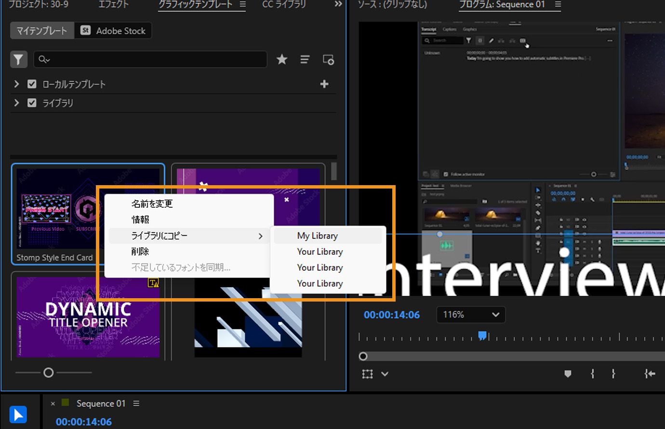Click the Adobe Stock St badge icon
The image size is (665, 429).
coord(86,30)
